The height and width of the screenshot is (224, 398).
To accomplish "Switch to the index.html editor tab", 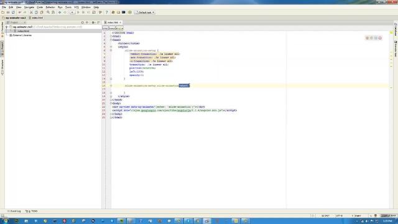I will [x=112, y=22].
